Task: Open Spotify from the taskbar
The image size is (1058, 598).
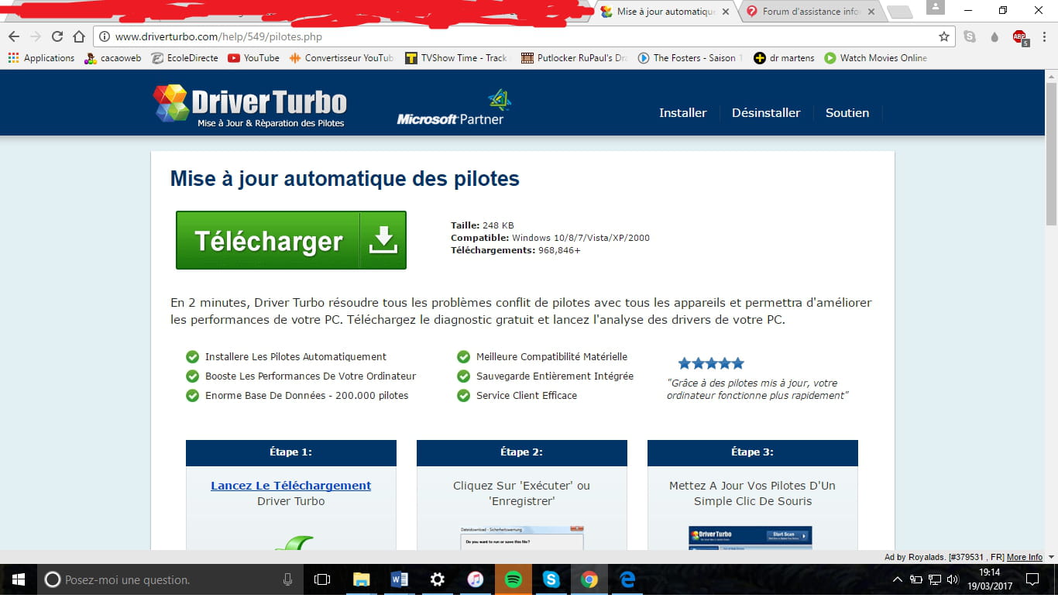Action: coord(514,579)
